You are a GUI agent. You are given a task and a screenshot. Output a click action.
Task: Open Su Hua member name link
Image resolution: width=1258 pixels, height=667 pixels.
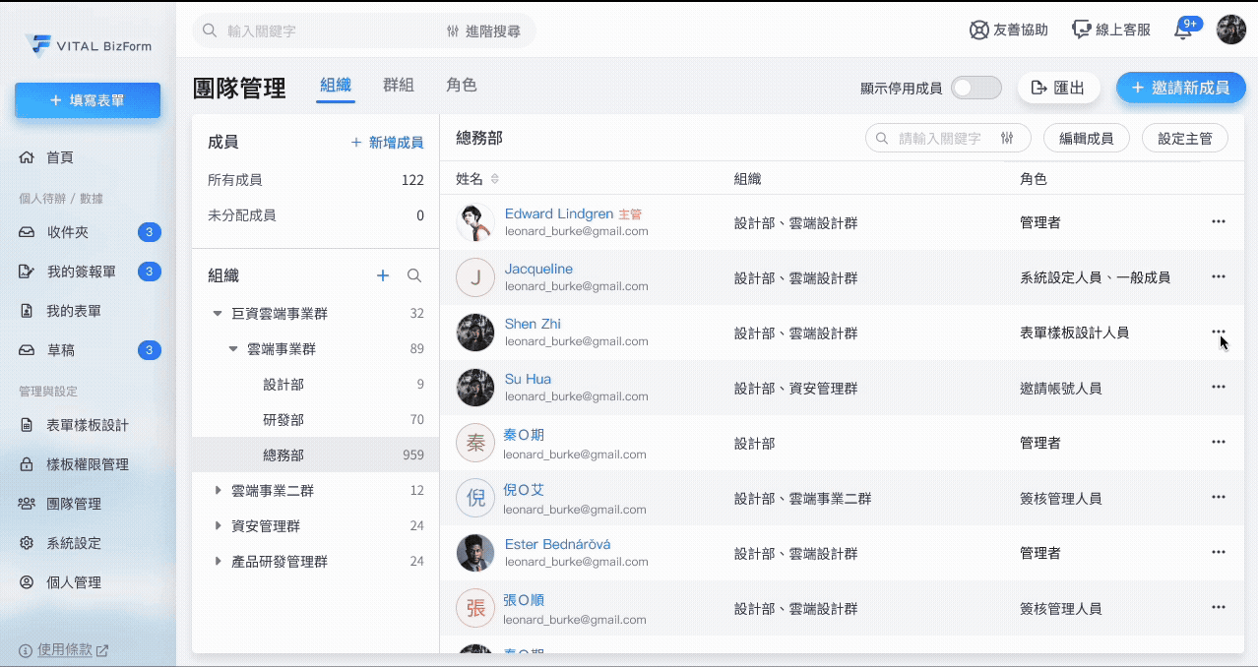(x=528, y=379)
